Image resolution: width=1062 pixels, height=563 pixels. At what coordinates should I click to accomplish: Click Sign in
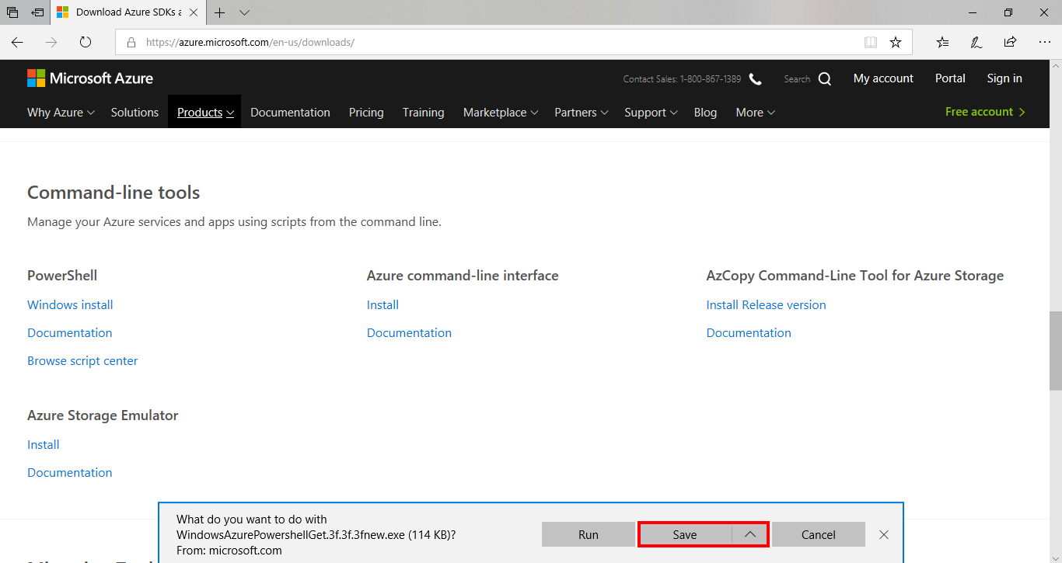(x=1004, y=78)
